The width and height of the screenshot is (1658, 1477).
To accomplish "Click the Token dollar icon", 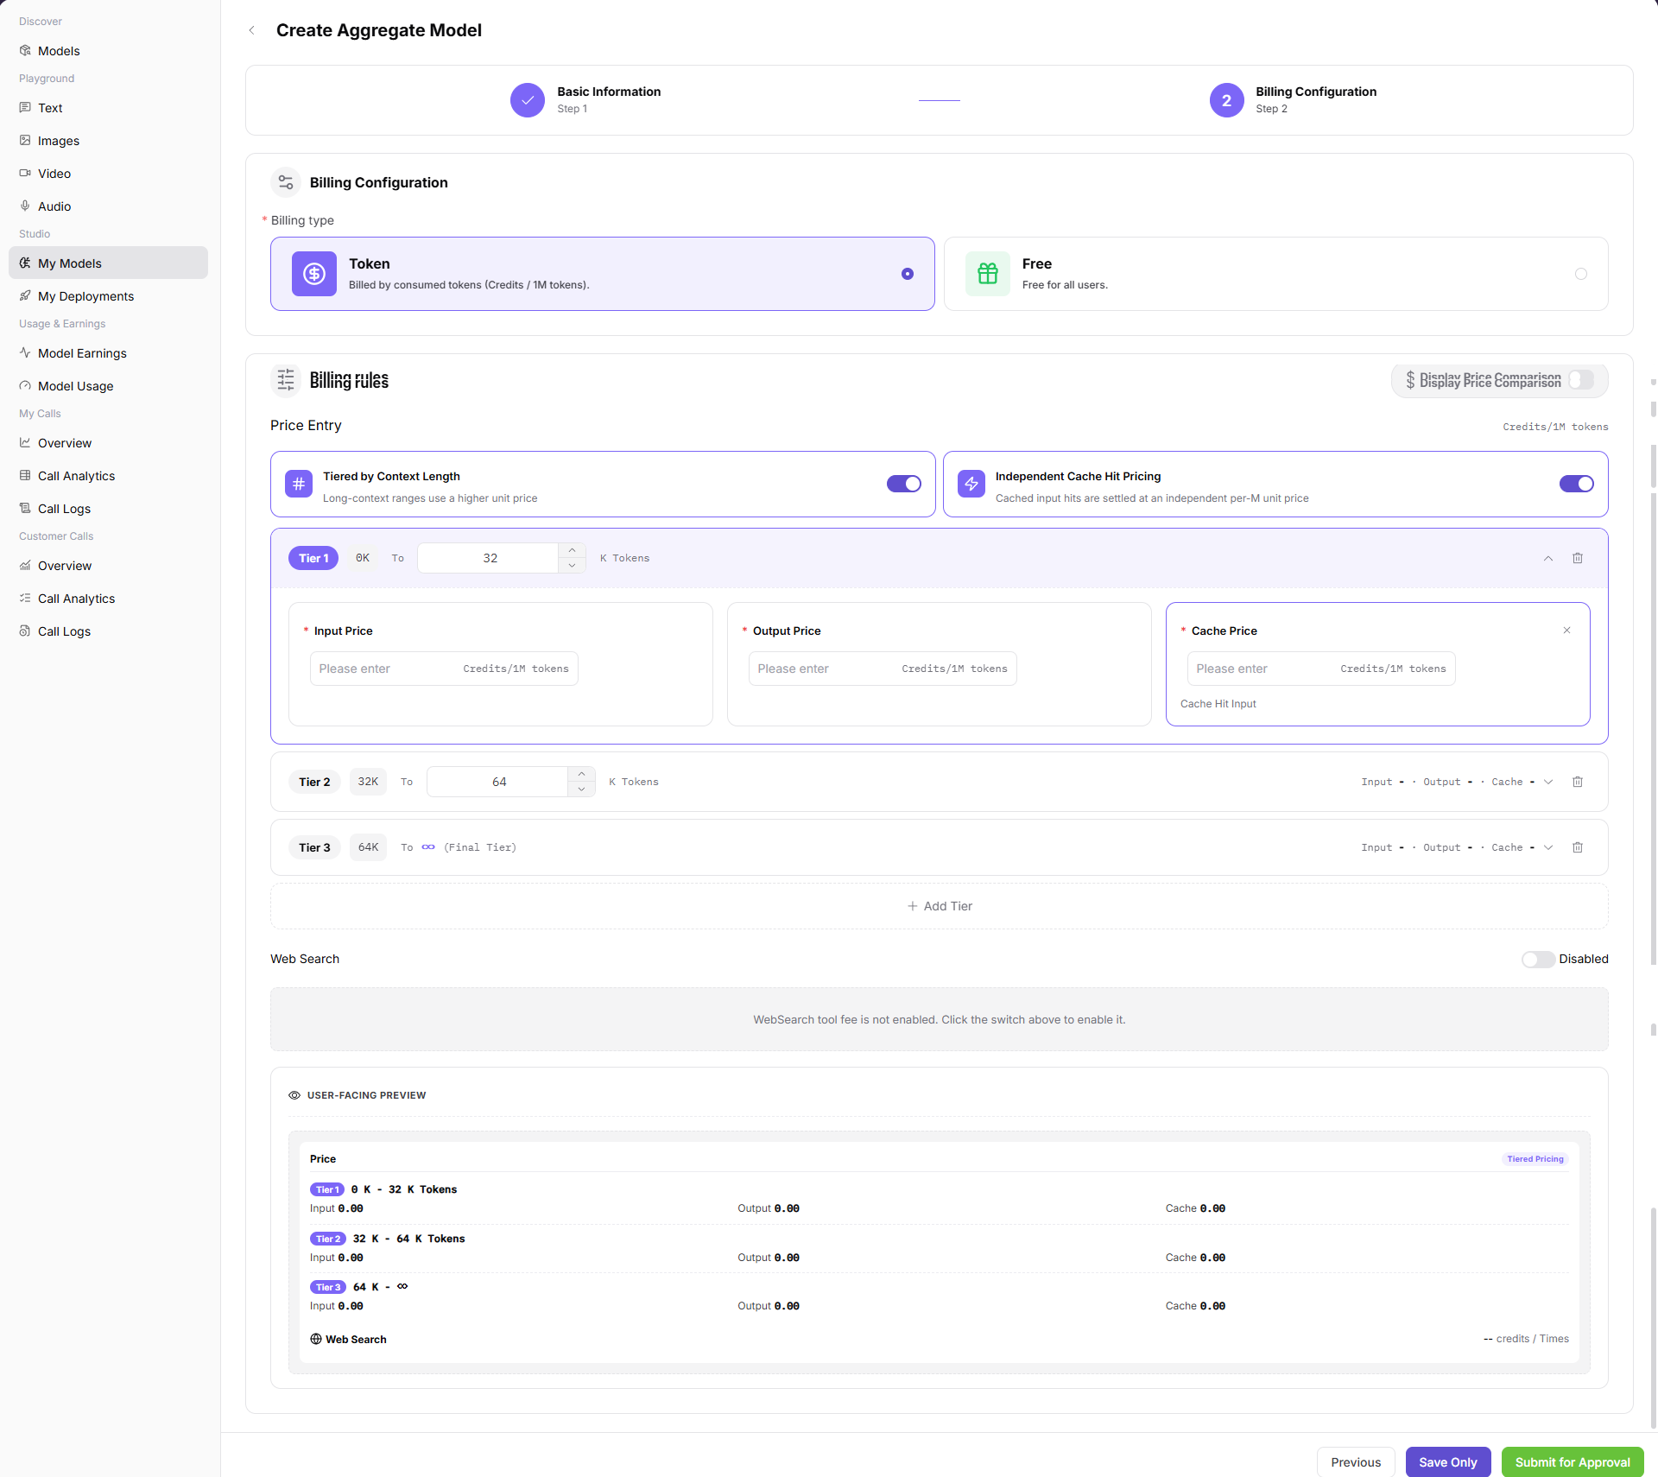I will click(314, 274).
